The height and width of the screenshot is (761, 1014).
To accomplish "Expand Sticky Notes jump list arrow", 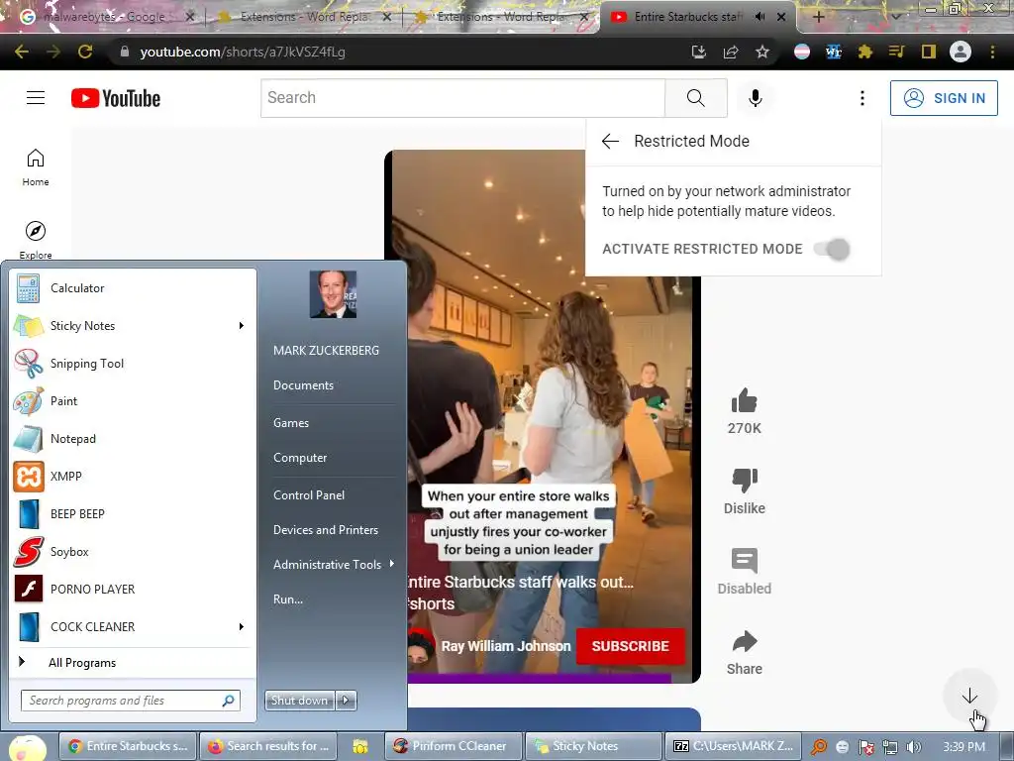I will click(242, 325).
